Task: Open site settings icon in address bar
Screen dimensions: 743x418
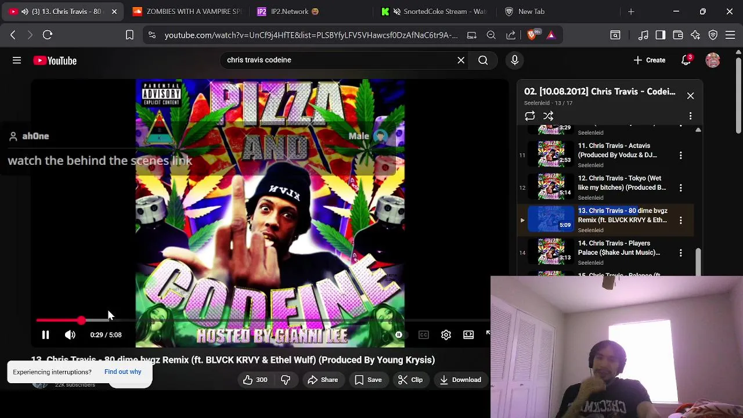Action: tap(152, 35)
